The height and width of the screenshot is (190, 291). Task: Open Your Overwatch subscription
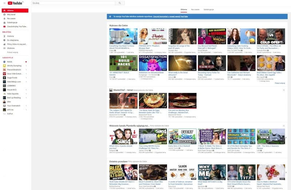(x=15, y=106)
